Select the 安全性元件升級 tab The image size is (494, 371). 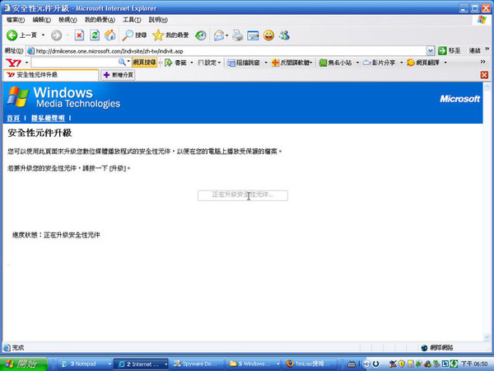coord(51,75)
